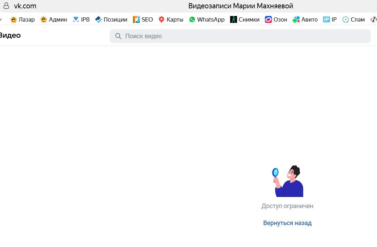Screen dimensions: 377x247
Task: Open the Карты bookmark
Action: (x=171, y=19)
